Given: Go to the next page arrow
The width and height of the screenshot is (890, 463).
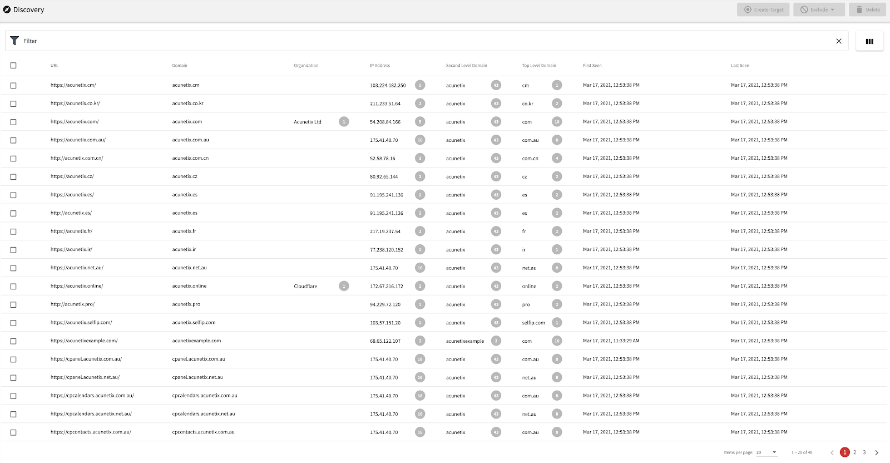Looking at the screenshot, I should (877, 453).
